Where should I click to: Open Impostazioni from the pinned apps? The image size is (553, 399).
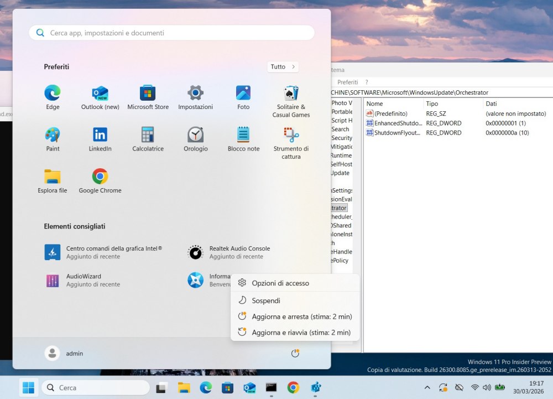click(x=195, y=94)
